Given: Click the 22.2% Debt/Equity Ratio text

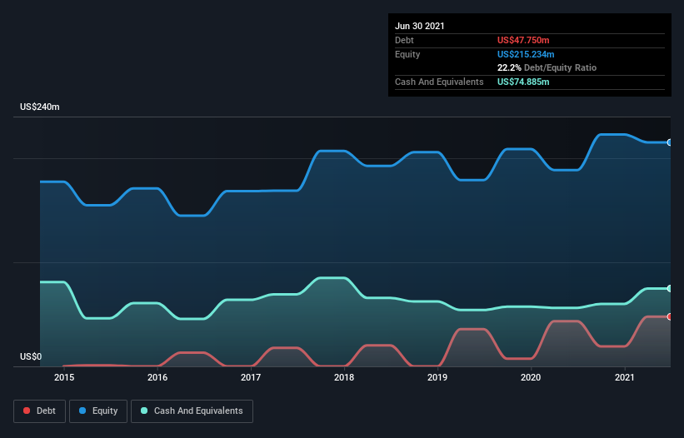Looking at the screenshot, I should (547, 67).
